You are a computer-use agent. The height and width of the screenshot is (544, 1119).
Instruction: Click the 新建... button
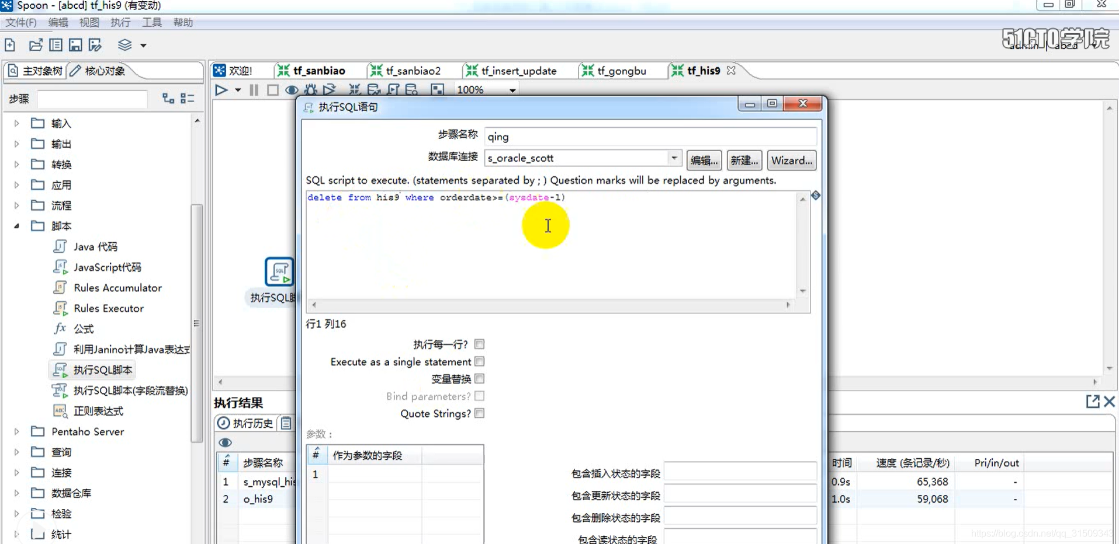coord(744,161)
